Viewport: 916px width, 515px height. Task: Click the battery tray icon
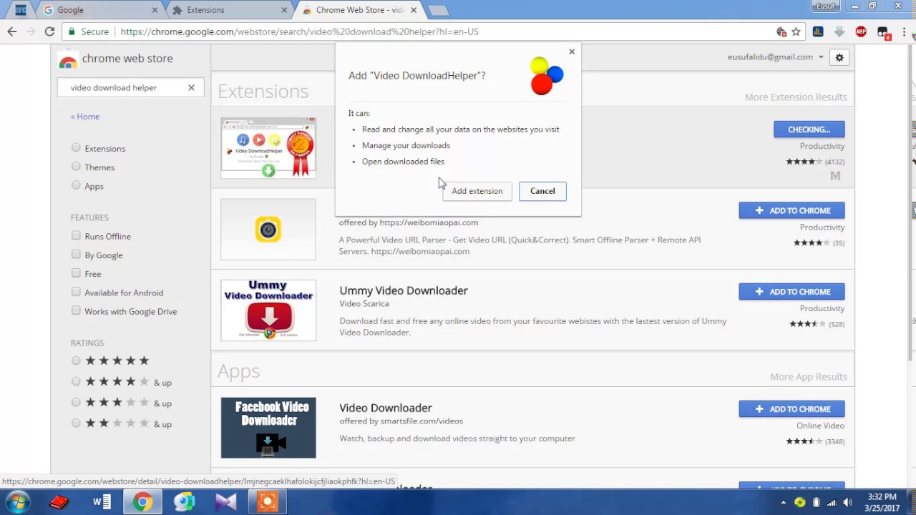816,502
